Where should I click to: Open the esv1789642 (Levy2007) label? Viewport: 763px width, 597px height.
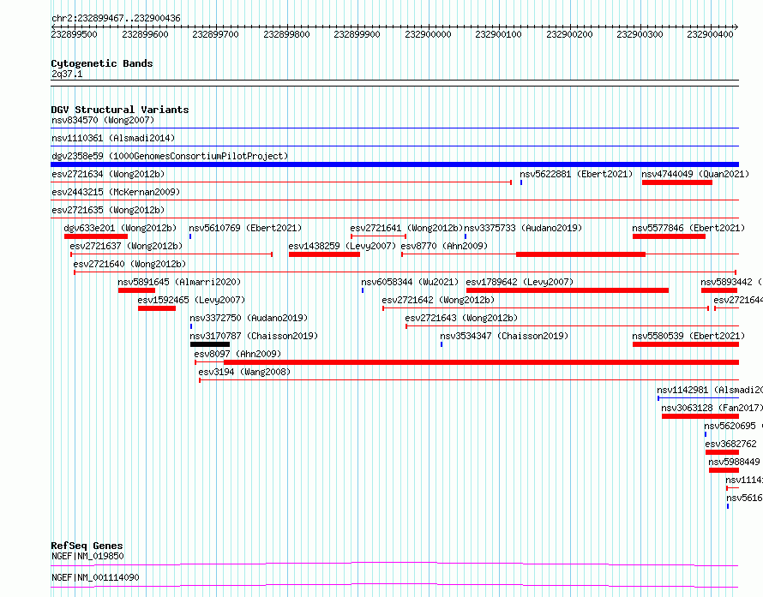pyautogui.click(x=520, y=282)
